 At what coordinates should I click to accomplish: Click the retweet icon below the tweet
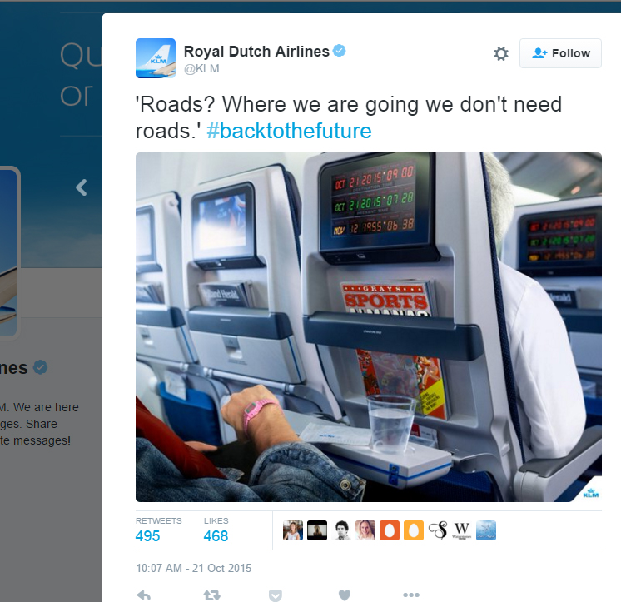point(212,595)
